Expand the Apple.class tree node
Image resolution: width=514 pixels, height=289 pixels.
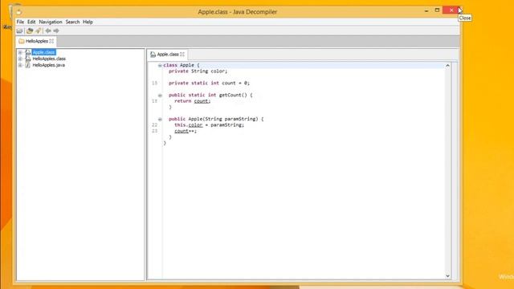point(20,52)
